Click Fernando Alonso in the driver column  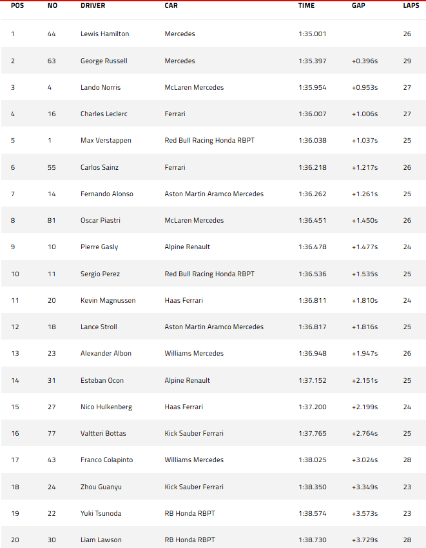point(107,194)
